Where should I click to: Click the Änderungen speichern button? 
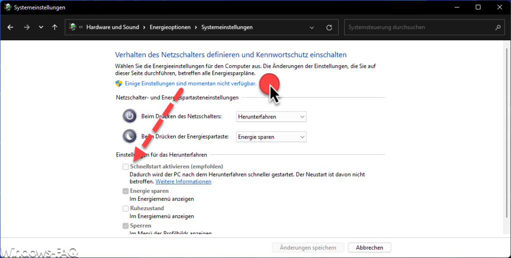[x=308, y=248]
